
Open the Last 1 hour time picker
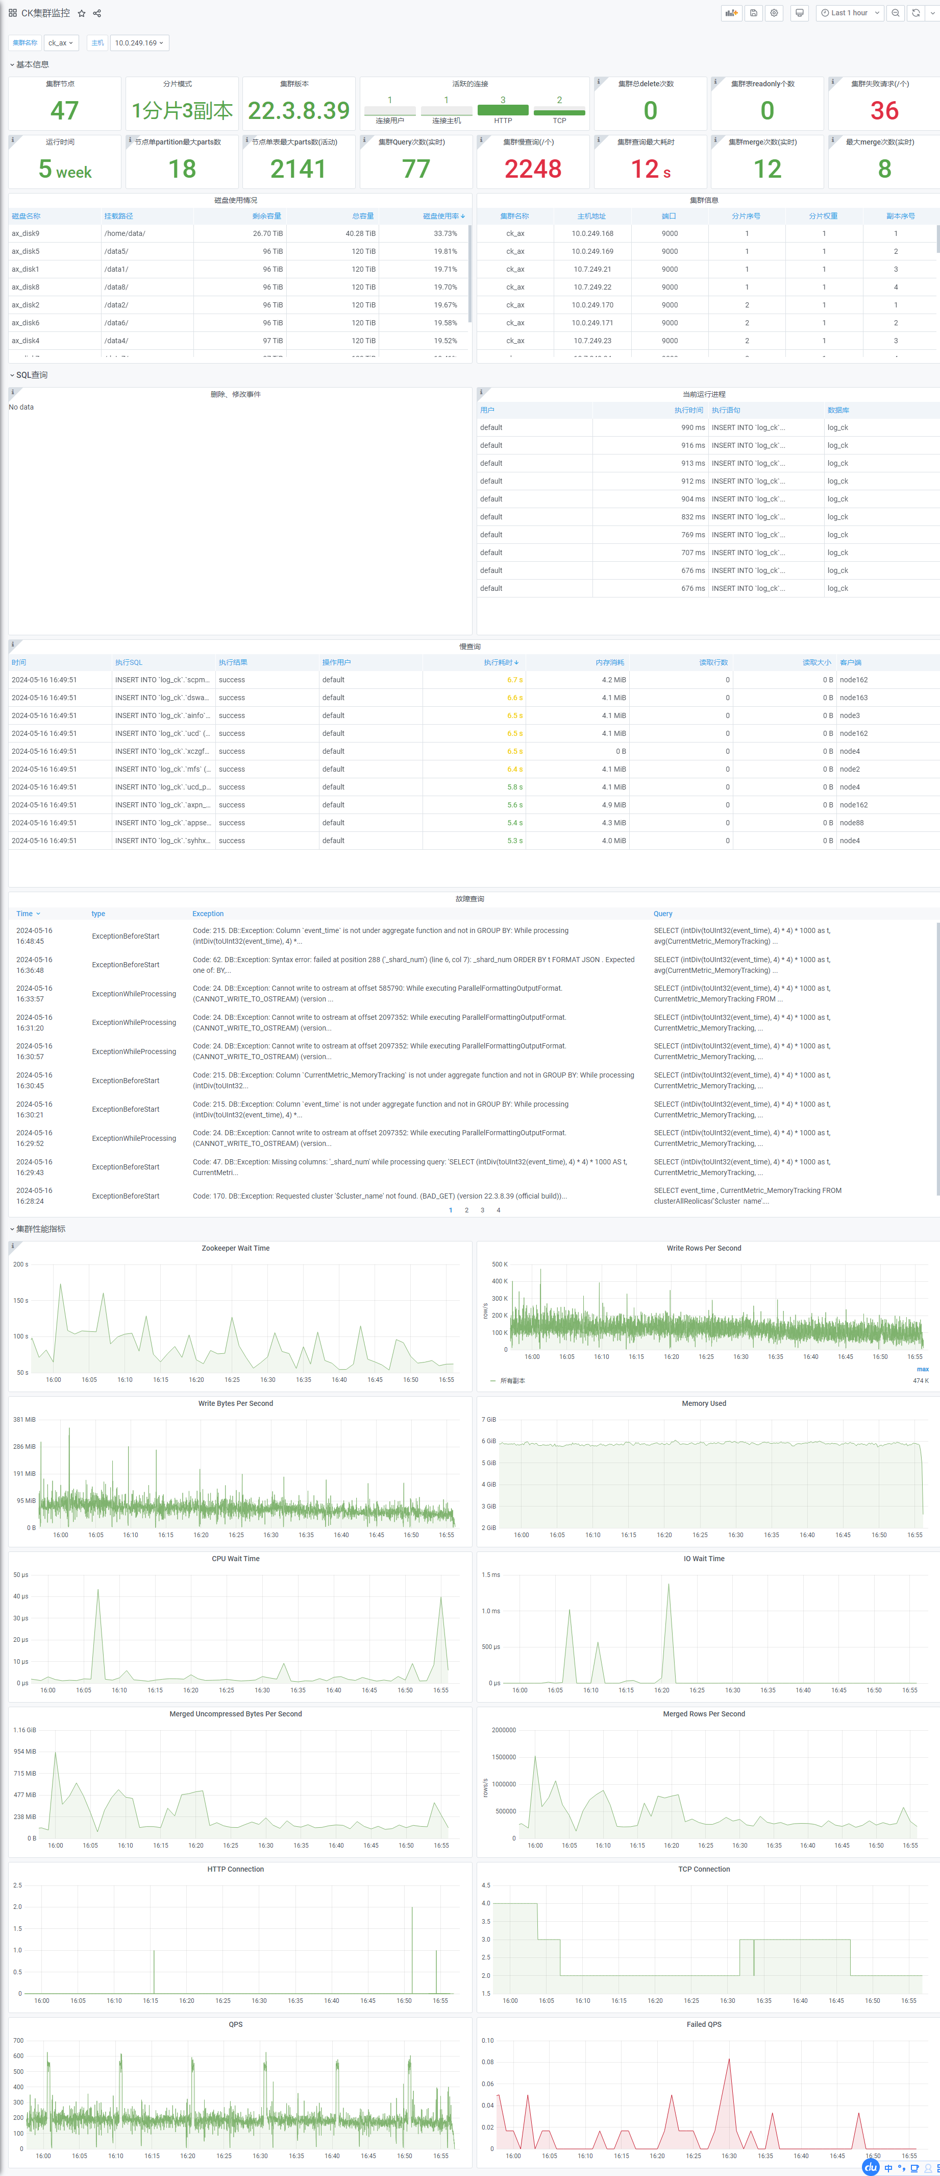[850, 13]
